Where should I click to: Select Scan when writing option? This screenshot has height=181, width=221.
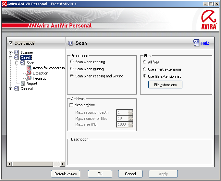click(72, 69)
